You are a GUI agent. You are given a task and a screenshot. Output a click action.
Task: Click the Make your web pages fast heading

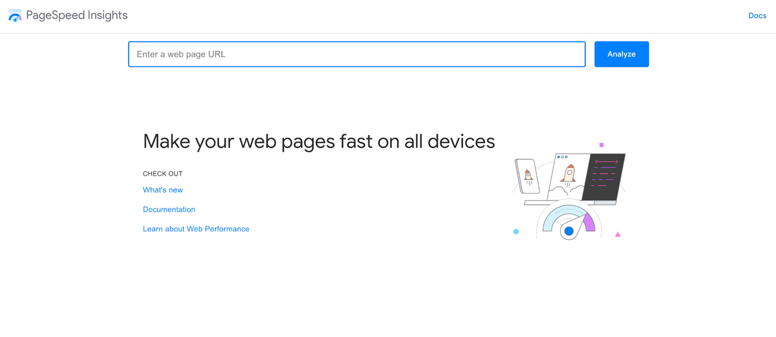click(319, 141)
